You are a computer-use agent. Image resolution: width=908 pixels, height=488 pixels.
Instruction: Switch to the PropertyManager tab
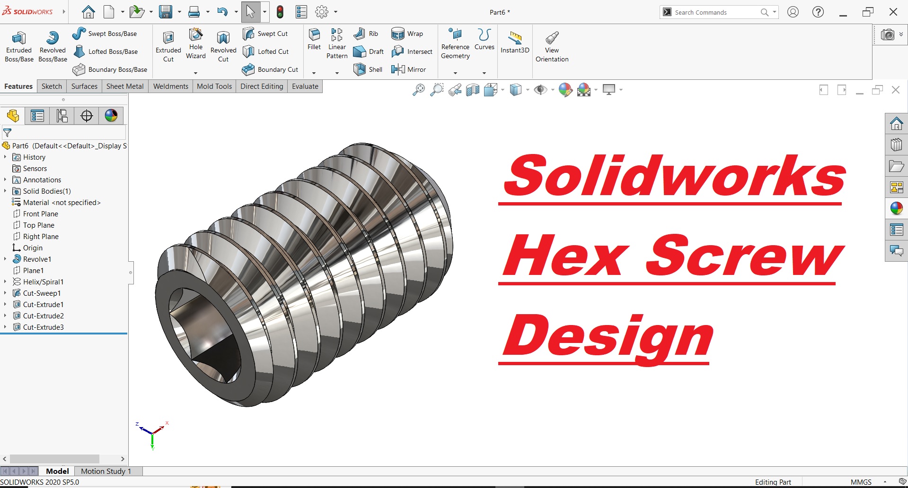pyautogui.click(x=37, y=116)
